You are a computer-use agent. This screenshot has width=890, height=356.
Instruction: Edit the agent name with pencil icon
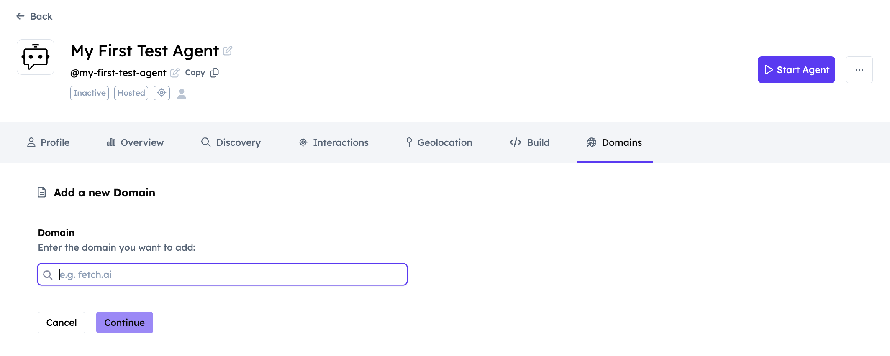pyautogui.click(x=228, y=51)
